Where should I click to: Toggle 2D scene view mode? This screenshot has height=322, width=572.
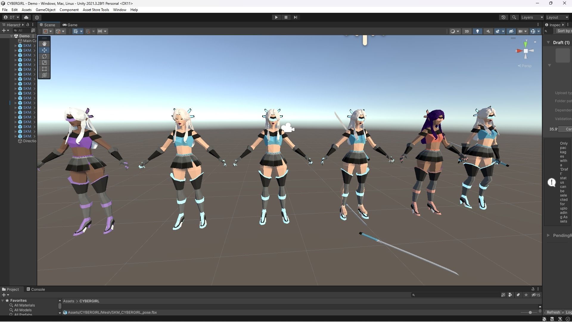pyautogui.click(x=467, y=31)
